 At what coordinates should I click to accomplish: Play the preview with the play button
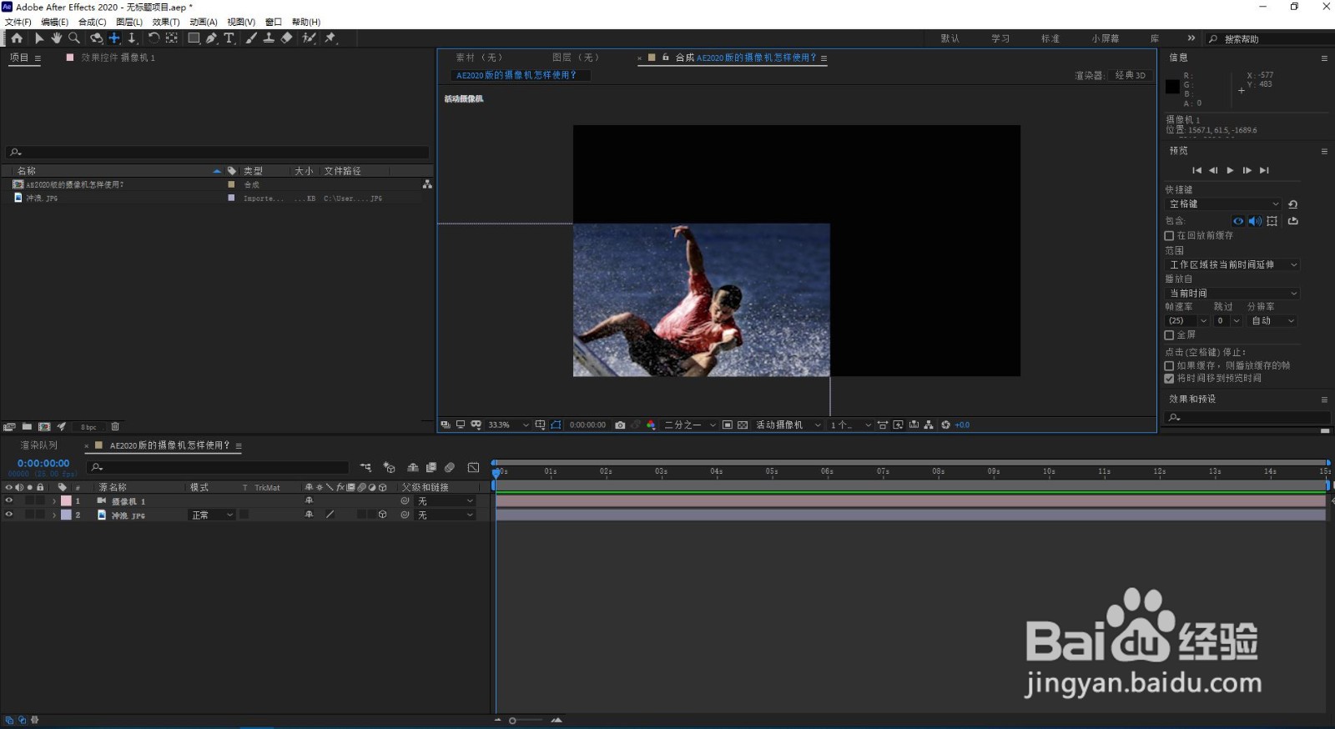pos(1230,170)
